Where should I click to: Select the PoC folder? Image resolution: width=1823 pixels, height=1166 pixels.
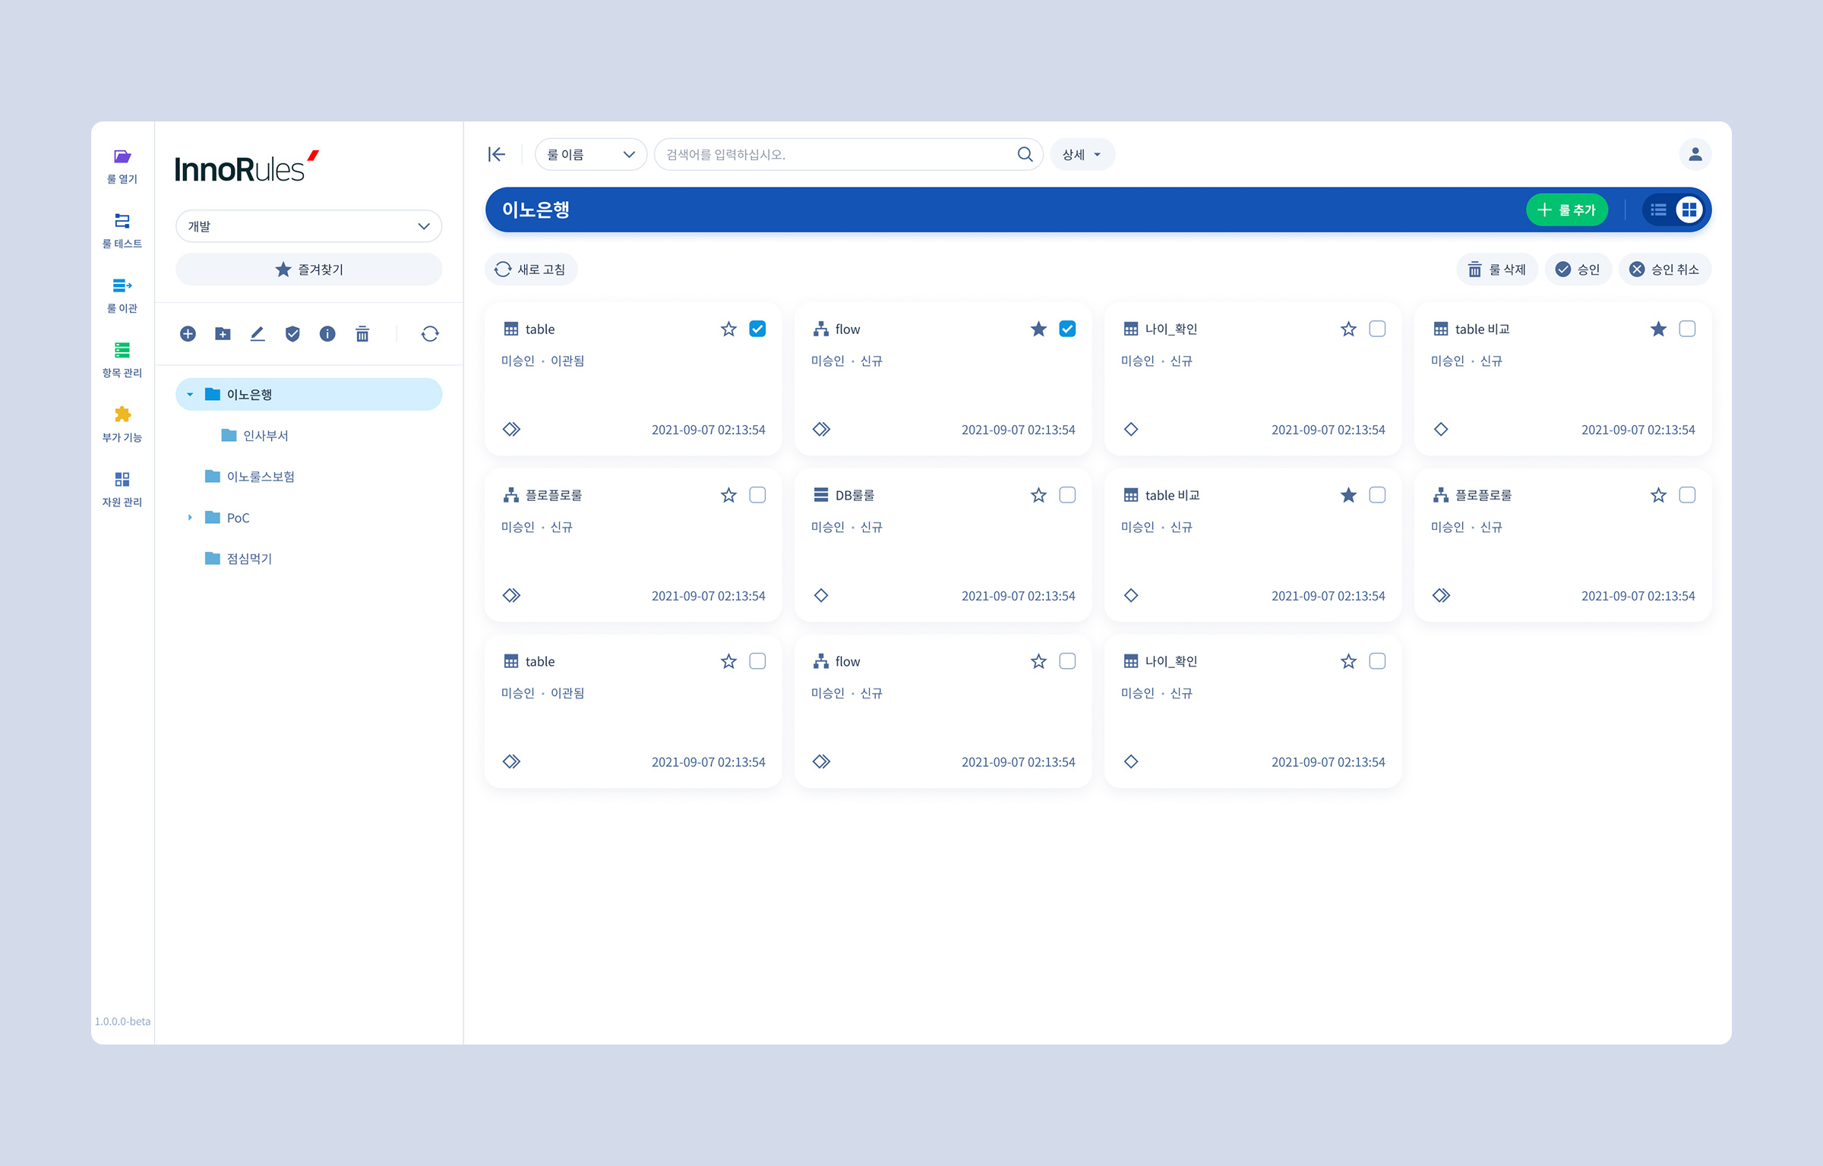tap(227, 518)
